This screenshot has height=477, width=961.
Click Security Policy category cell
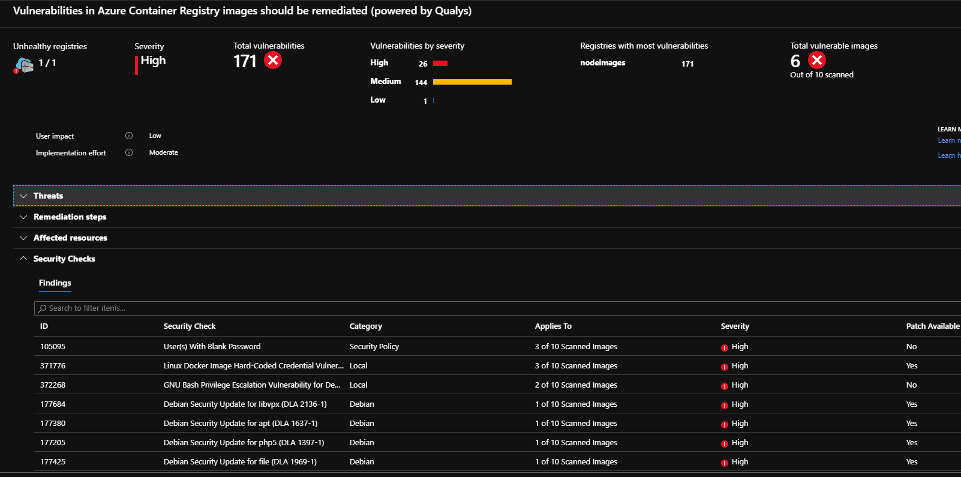[374, 347]
